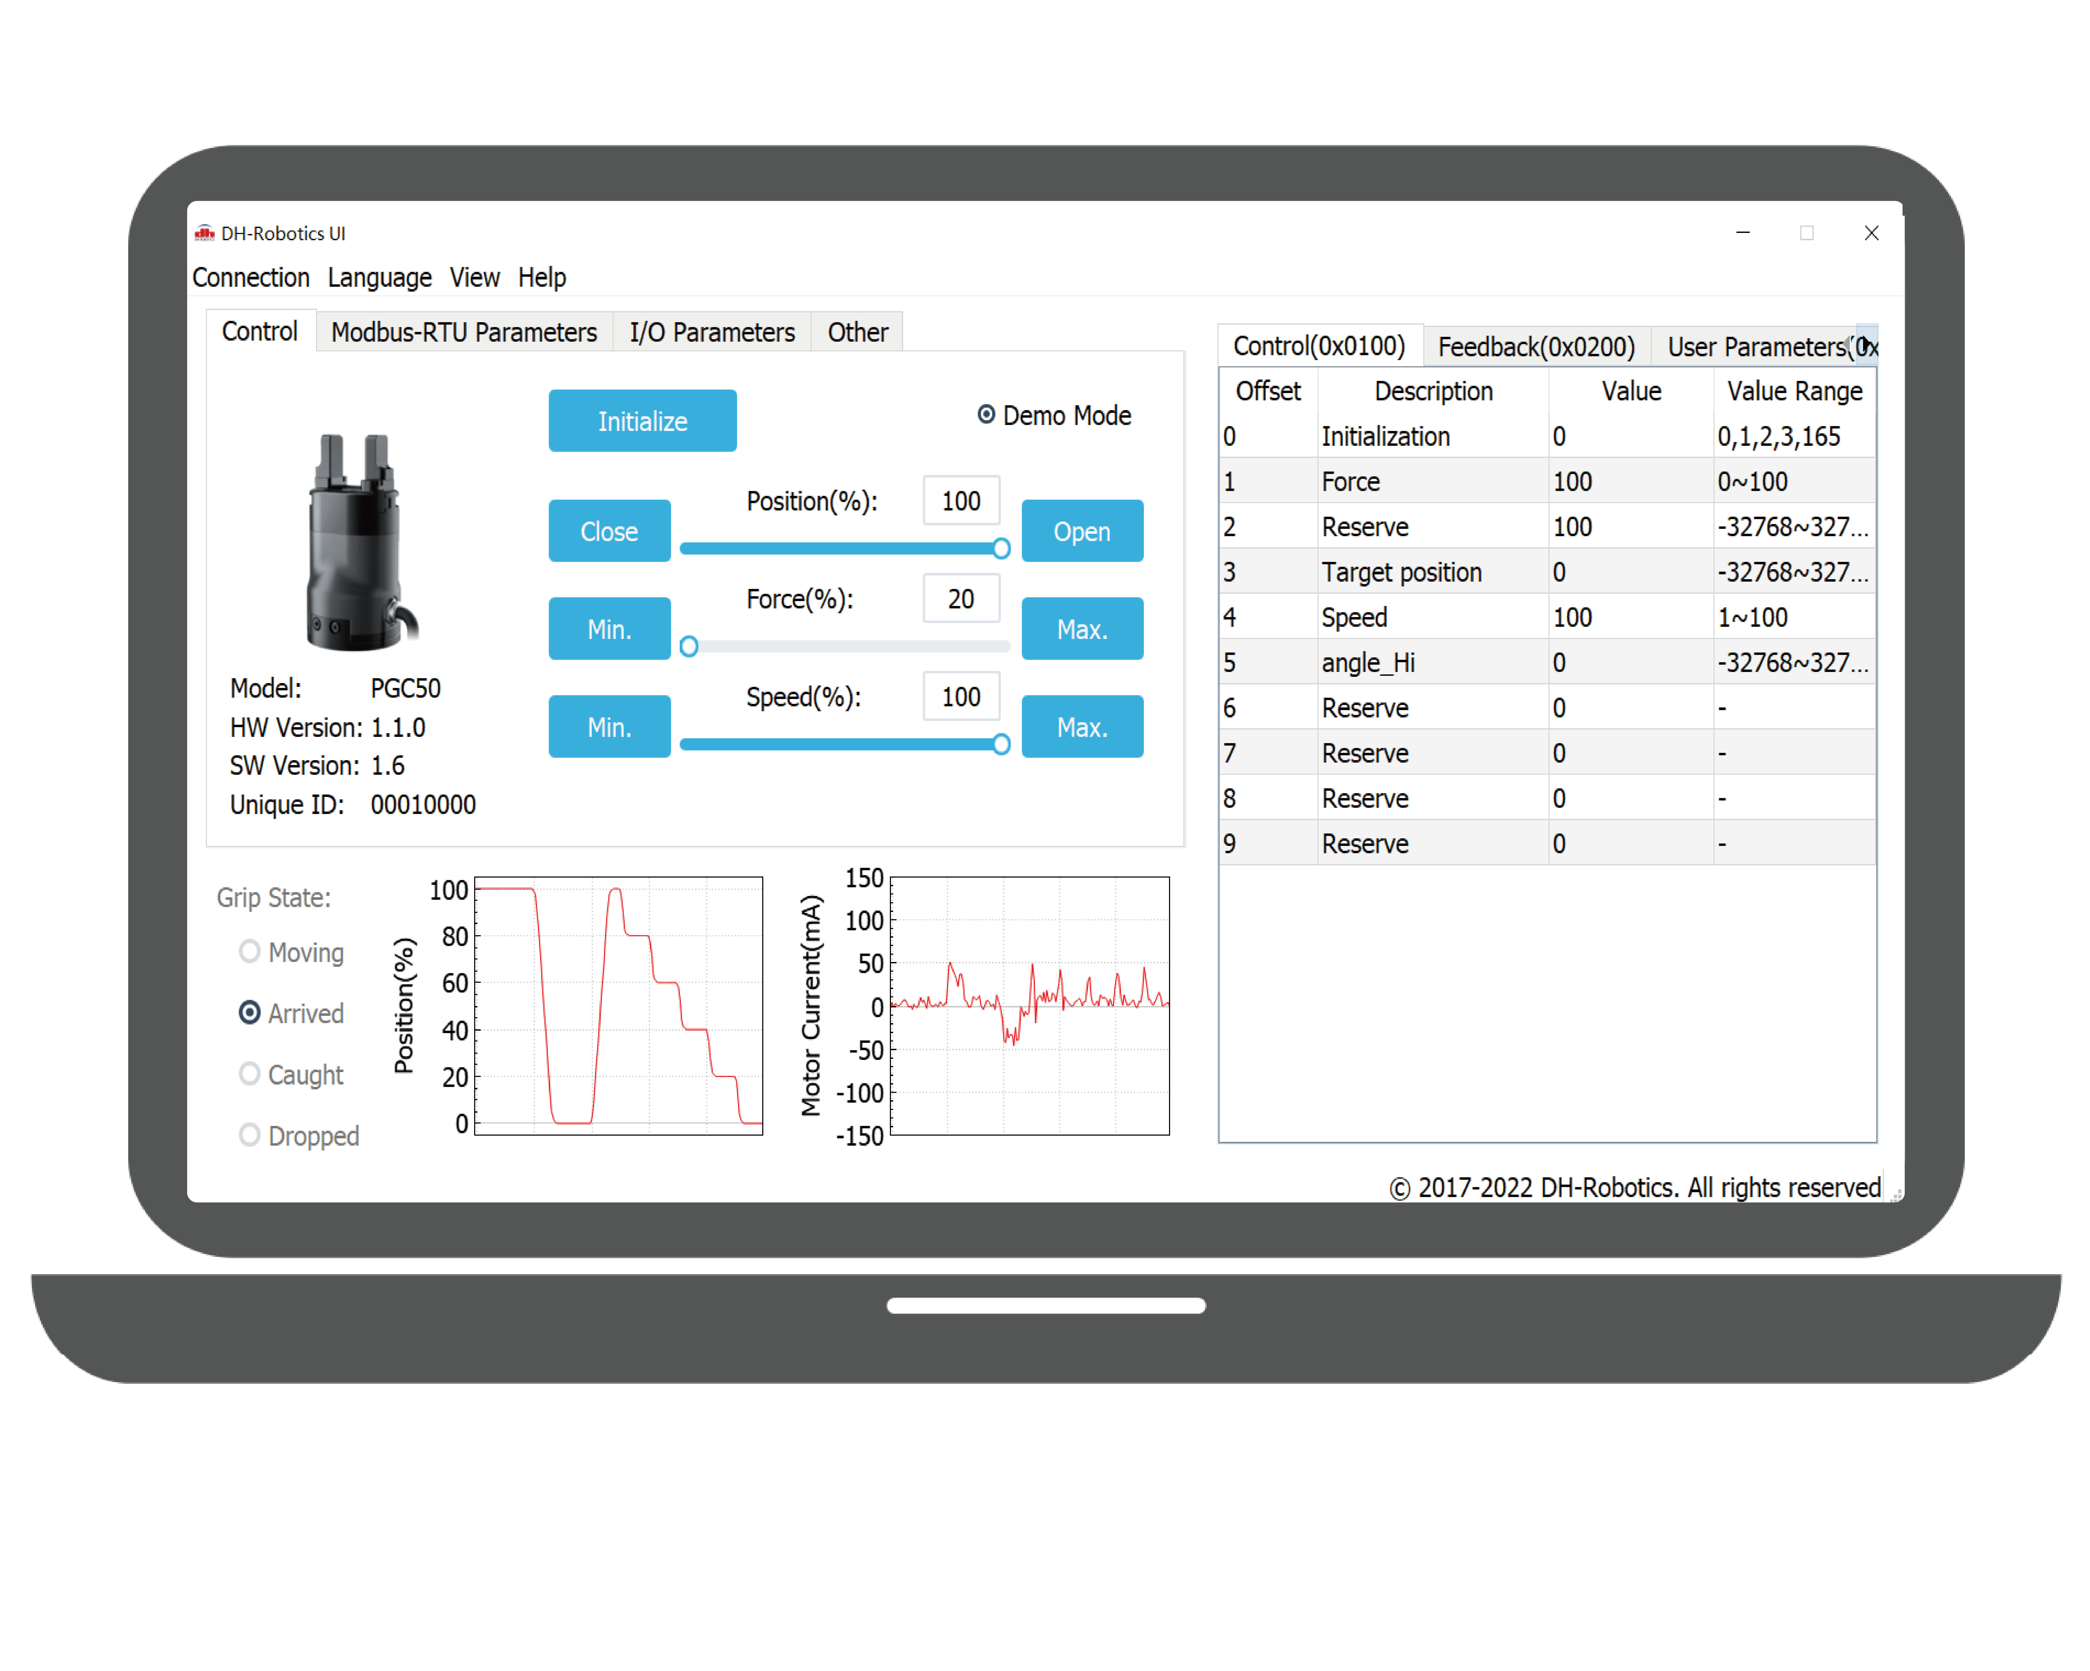Click the Motor Current(mA) chart

(1029, 1006)
